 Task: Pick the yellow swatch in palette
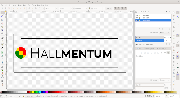(x=33, y=92)
